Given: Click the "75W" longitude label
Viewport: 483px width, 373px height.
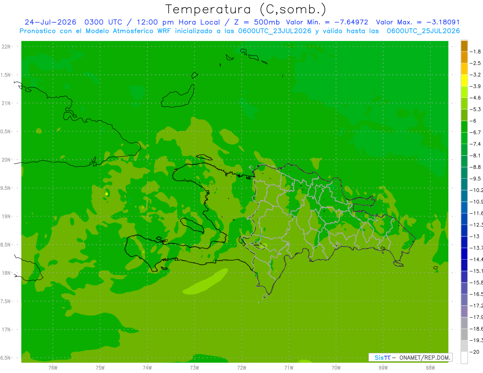Looking at the screenshot, I should click(x=100, y=367).
